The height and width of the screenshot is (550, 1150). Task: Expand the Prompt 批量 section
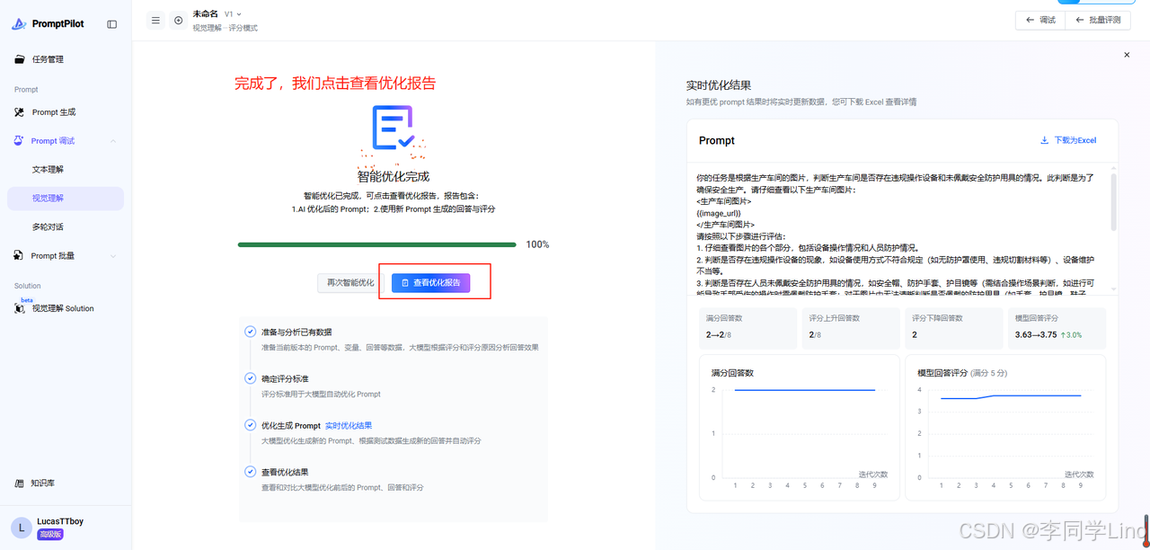(x=113, y=256)
